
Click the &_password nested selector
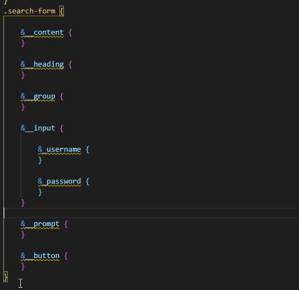point(59,181)
